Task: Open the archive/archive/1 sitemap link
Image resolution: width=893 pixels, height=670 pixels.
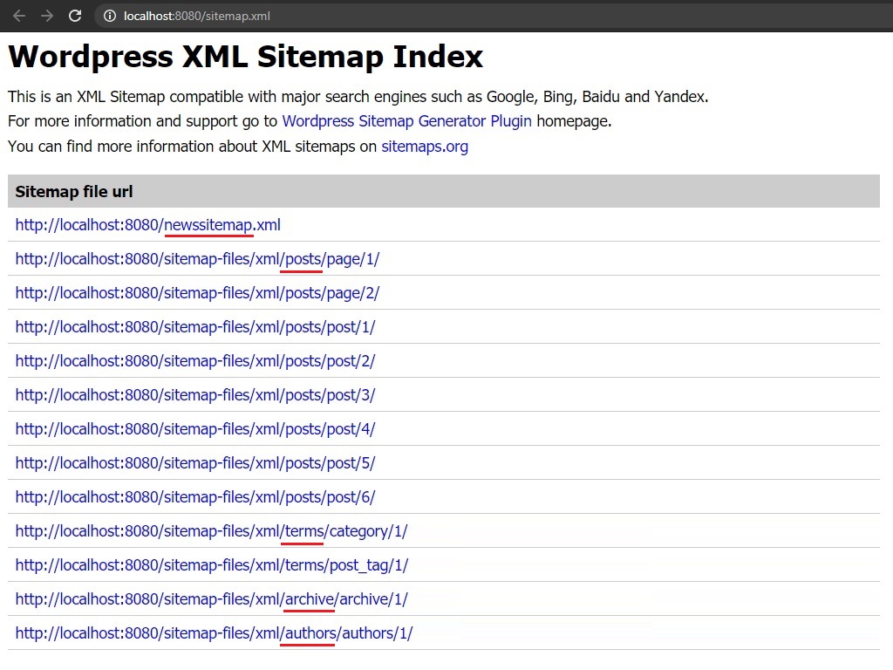Action: click(x=209, y=598)
